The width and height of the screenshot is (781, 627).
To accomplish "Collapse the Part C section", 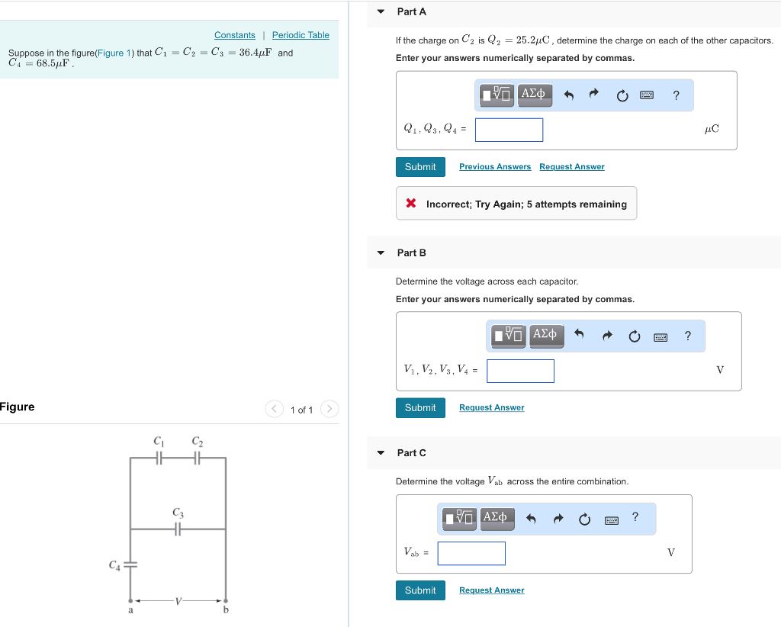I will [x=380, y=452].
